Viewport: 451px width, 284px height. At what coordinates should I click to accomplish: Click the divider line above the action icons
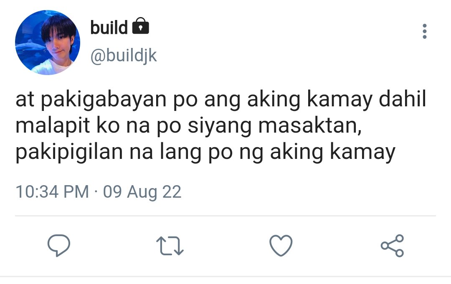coord(225,216)
